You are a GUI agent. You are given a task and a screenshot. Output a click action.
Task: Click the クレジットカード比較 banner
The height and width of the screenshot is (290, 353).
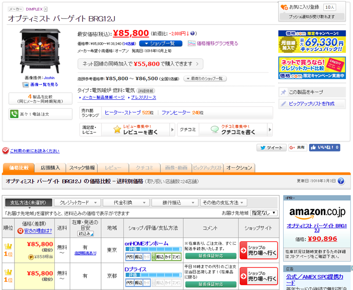coord(312,68)
